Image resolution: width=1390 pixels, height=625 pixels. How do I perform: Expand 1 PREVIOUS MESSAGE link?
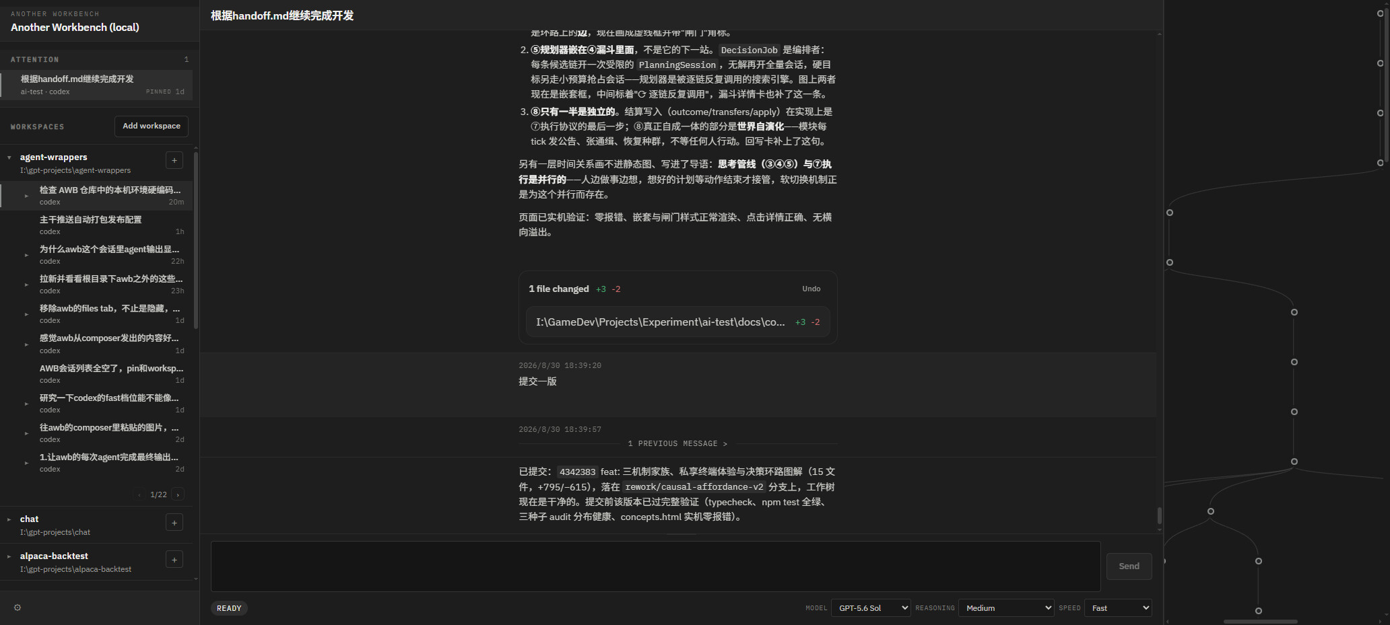[x=677, y=443]
